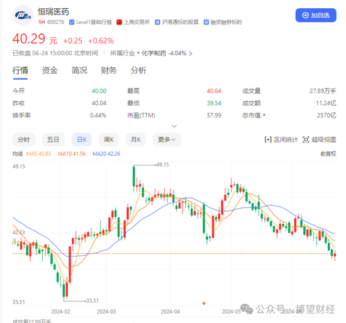Click the current price 40.29

pos(29,39)
